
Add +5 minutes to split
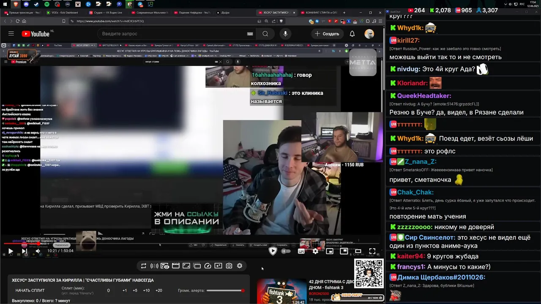135,290
